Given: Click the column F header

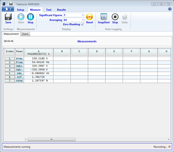Looking at the screenshot, I should click(132, 53).
